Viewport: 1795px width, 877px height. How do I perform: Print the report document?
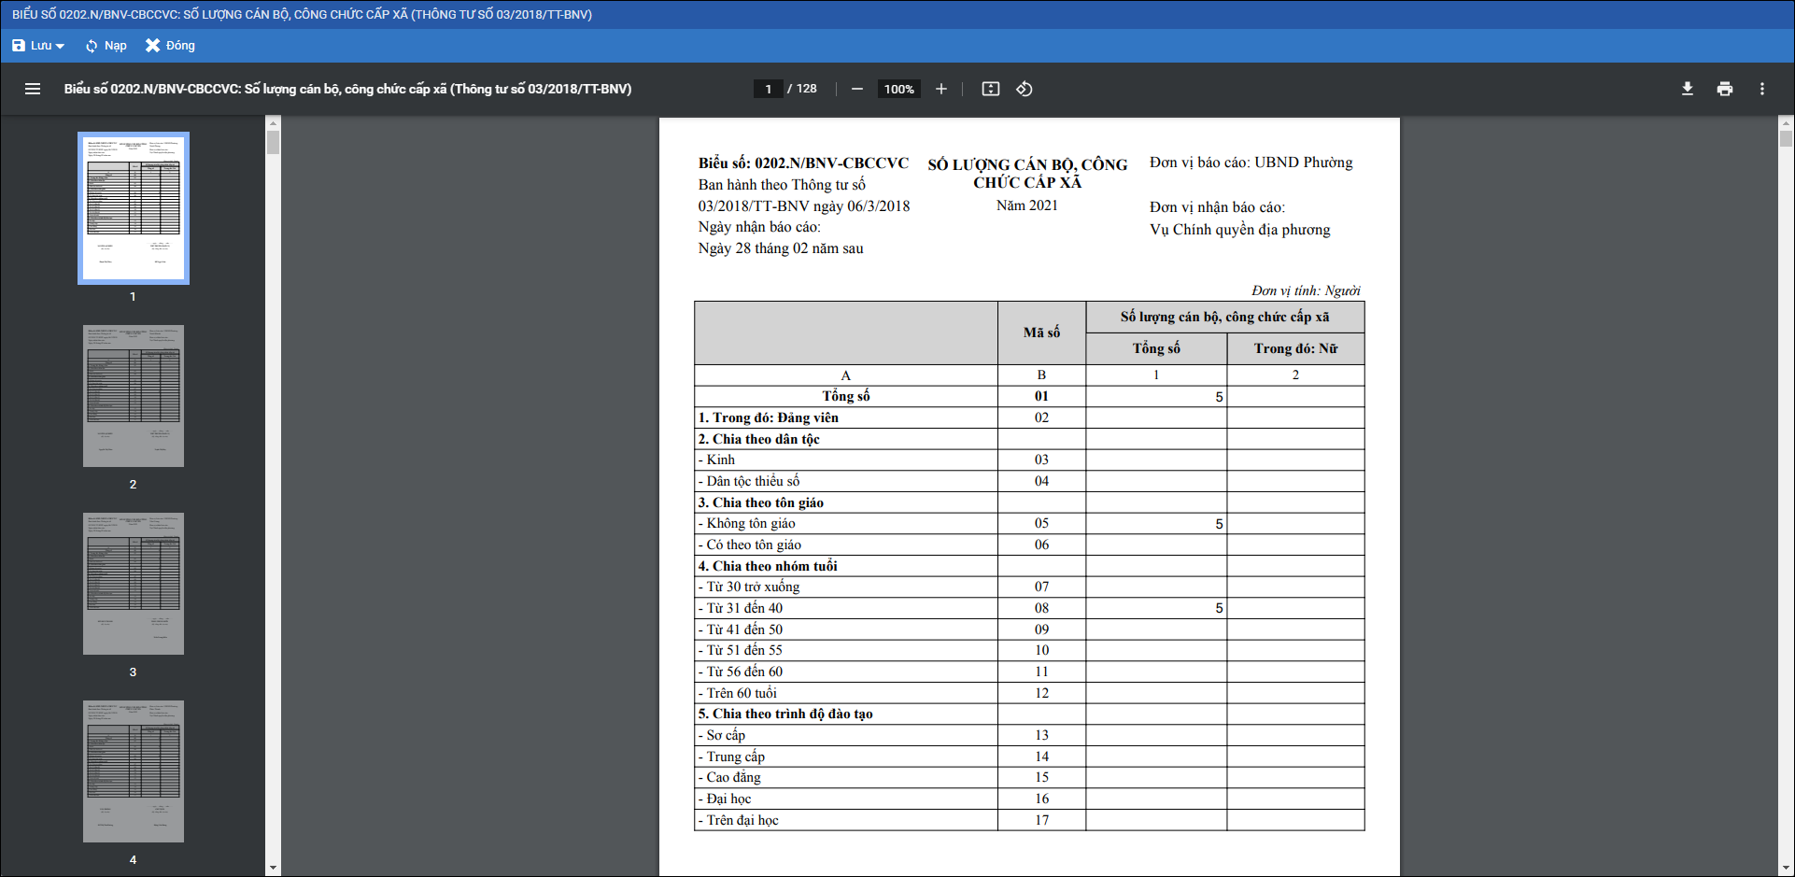[x=1725, y=89]
